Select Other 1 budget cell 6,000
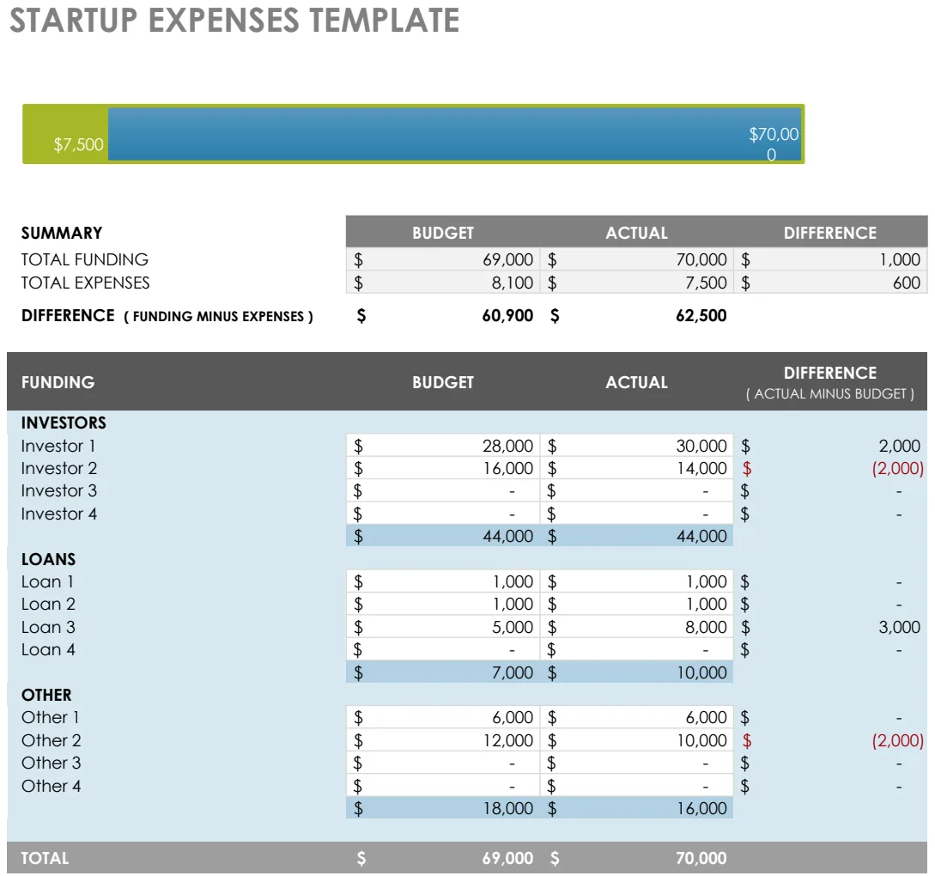The width and height of the screenshot is (935, 876). (443, 717)
